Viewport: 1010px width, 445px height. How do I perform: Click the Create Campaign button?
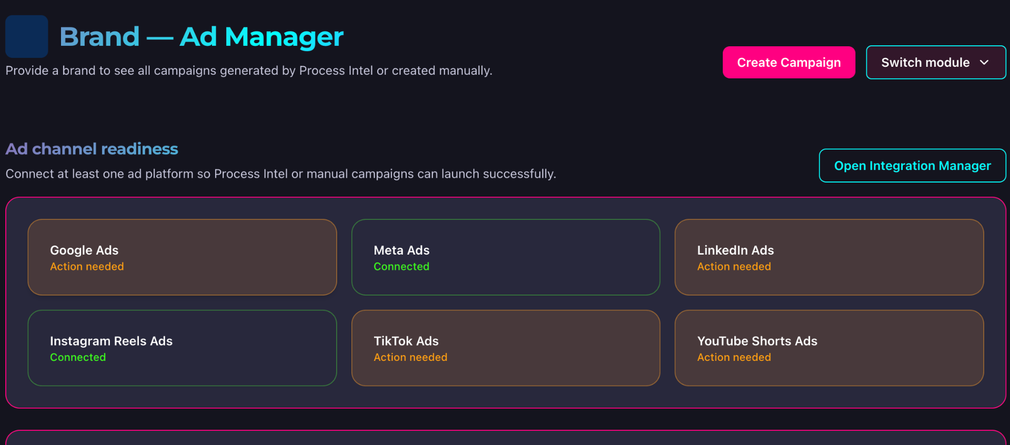click(789, 62)
